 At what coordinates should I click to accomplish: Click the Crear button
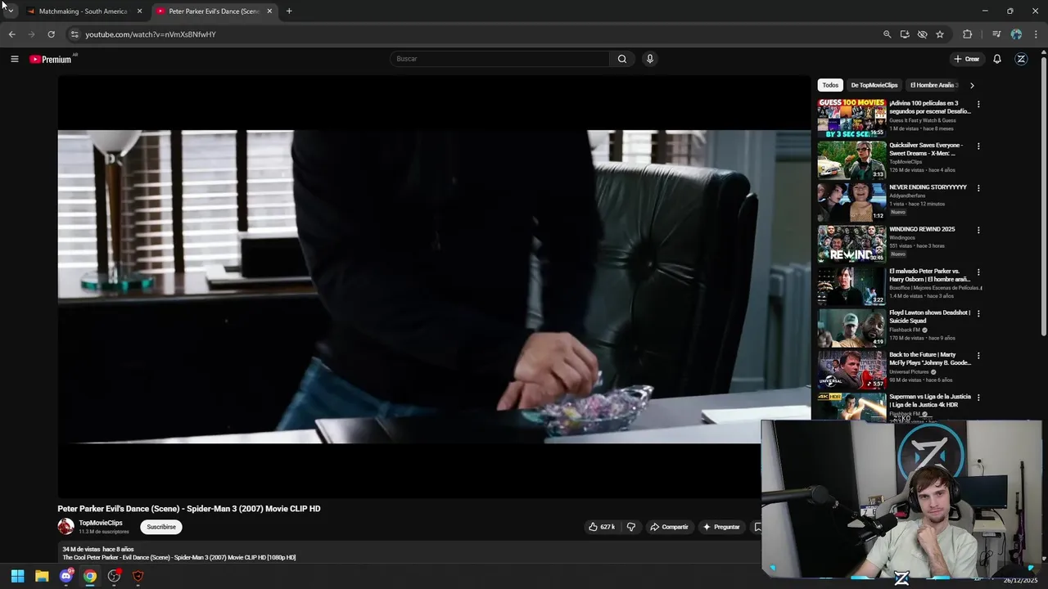point(966,59)
